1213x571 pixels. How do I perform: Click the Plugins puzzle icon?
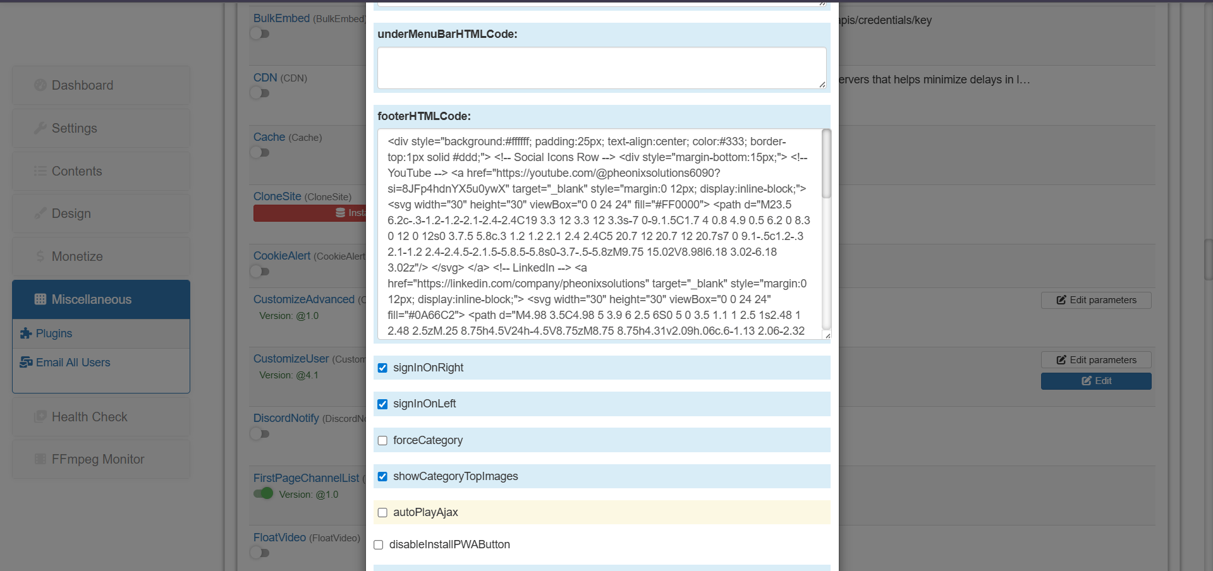[x=26, y=334]
